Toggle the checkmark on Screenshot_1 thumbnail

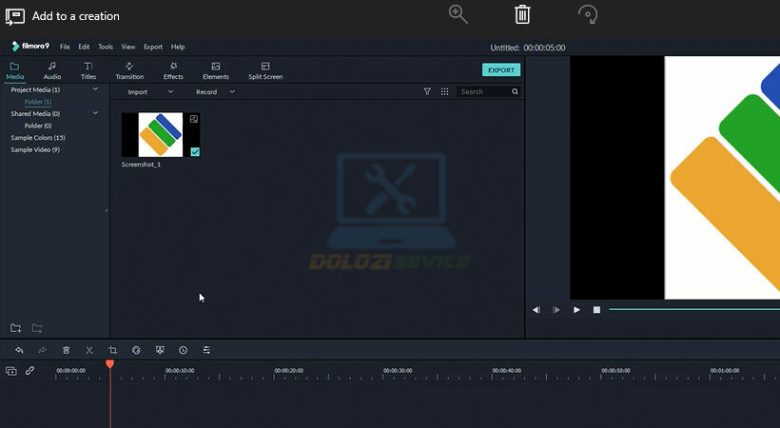pos(195,151)
